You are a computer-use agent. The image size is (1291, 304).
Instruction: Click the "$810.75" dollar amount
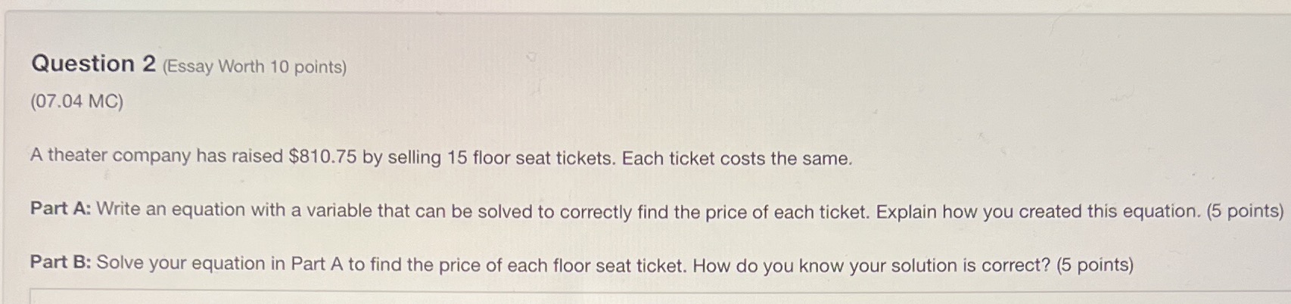322,157
